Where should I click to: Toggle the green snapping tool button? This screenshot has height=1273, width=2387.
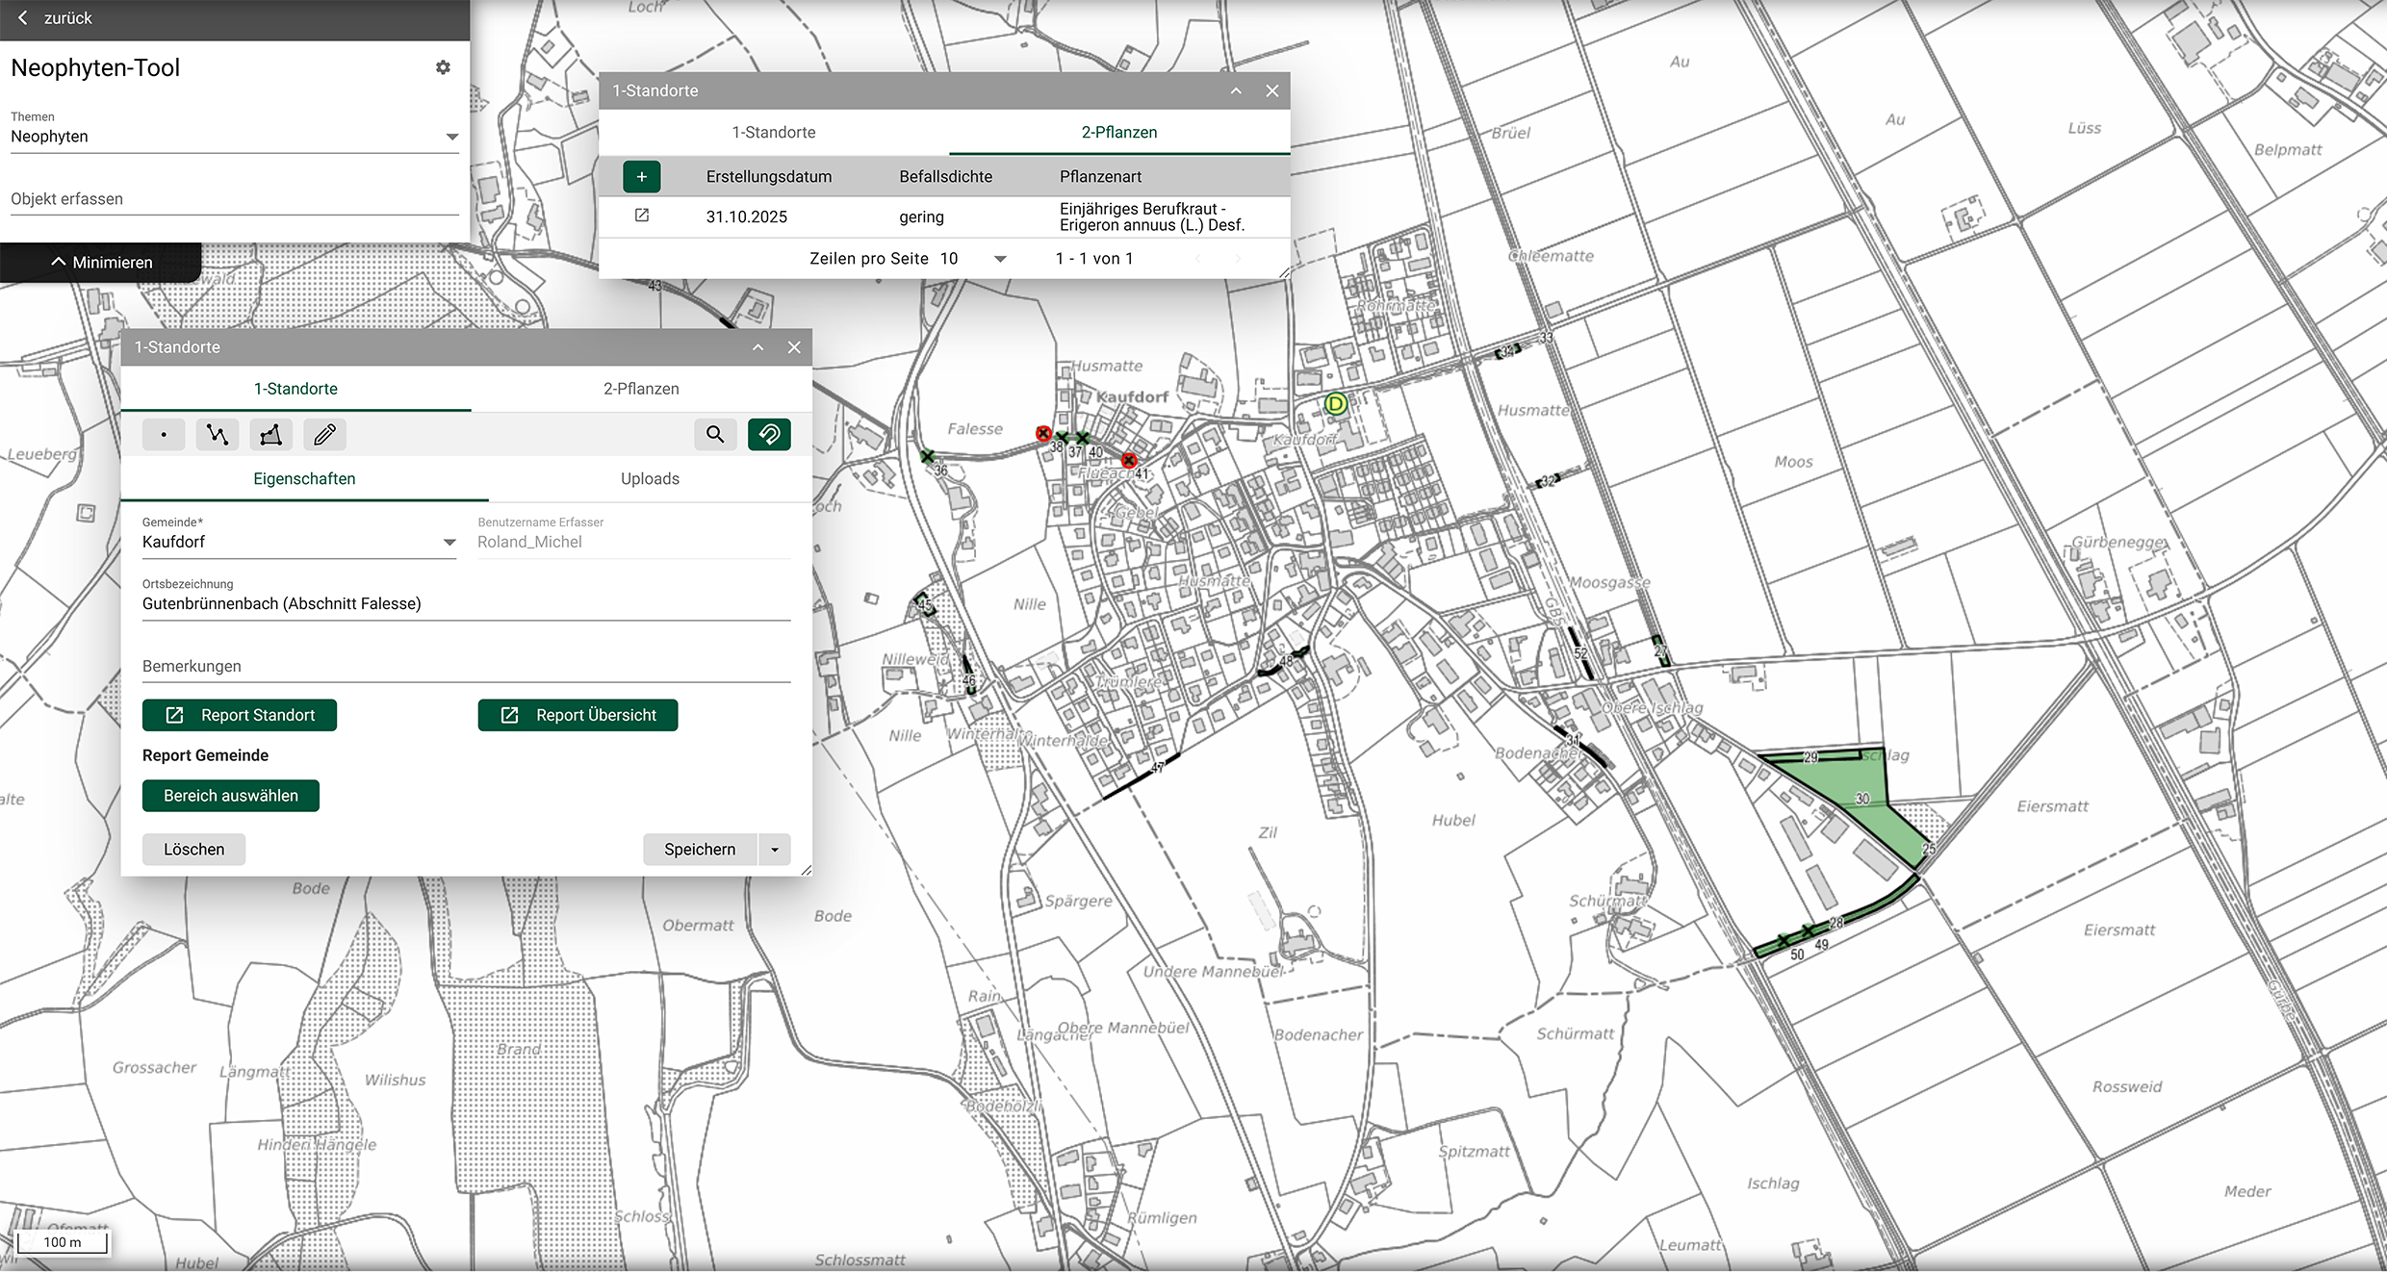pyautogui.click(x=769, y=435)
